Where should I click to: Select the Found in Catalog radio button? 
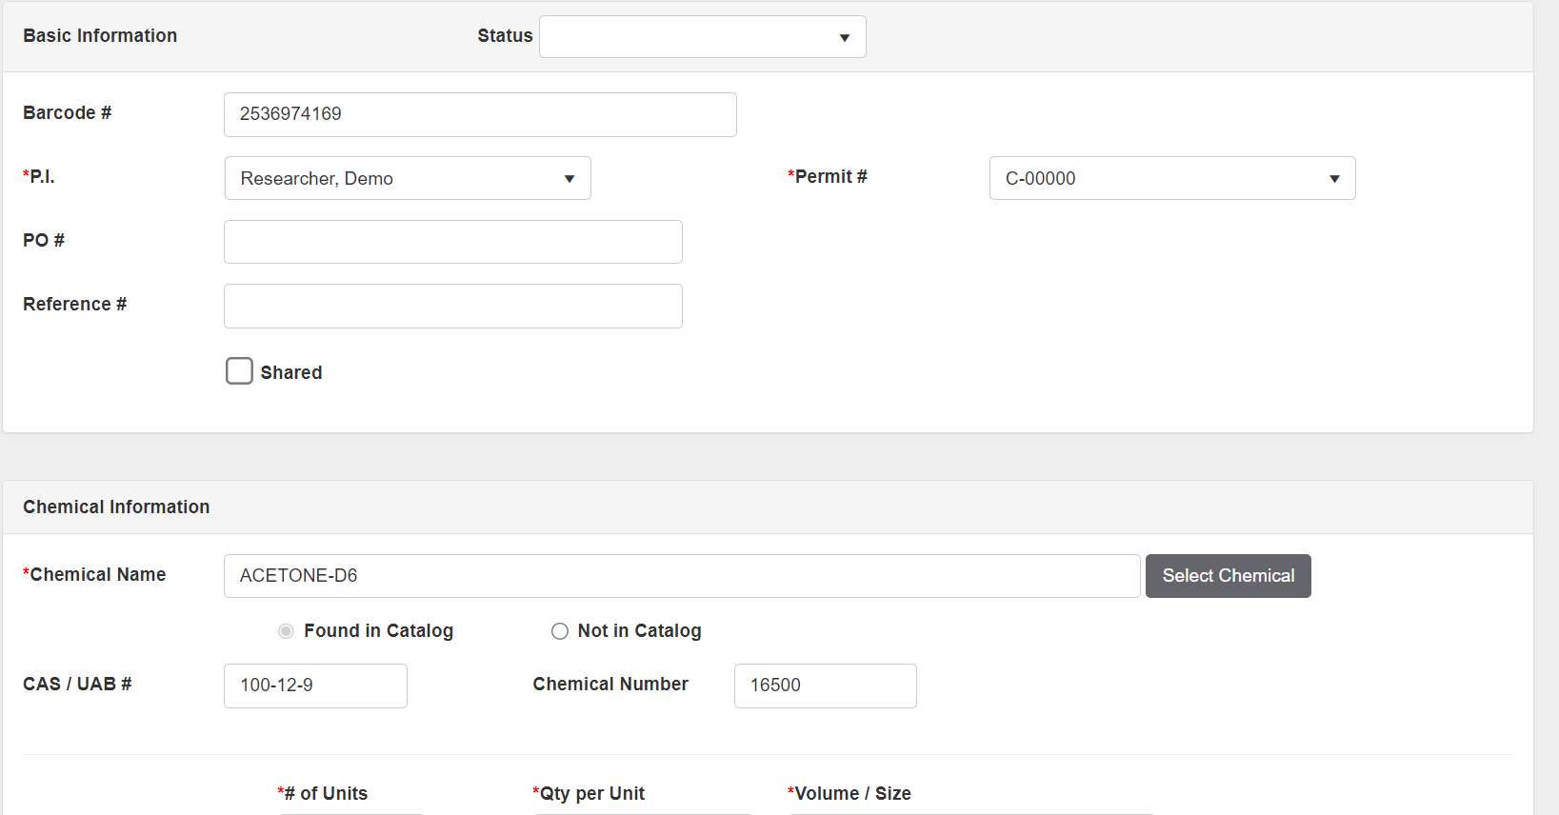click(x=286, y=631)
